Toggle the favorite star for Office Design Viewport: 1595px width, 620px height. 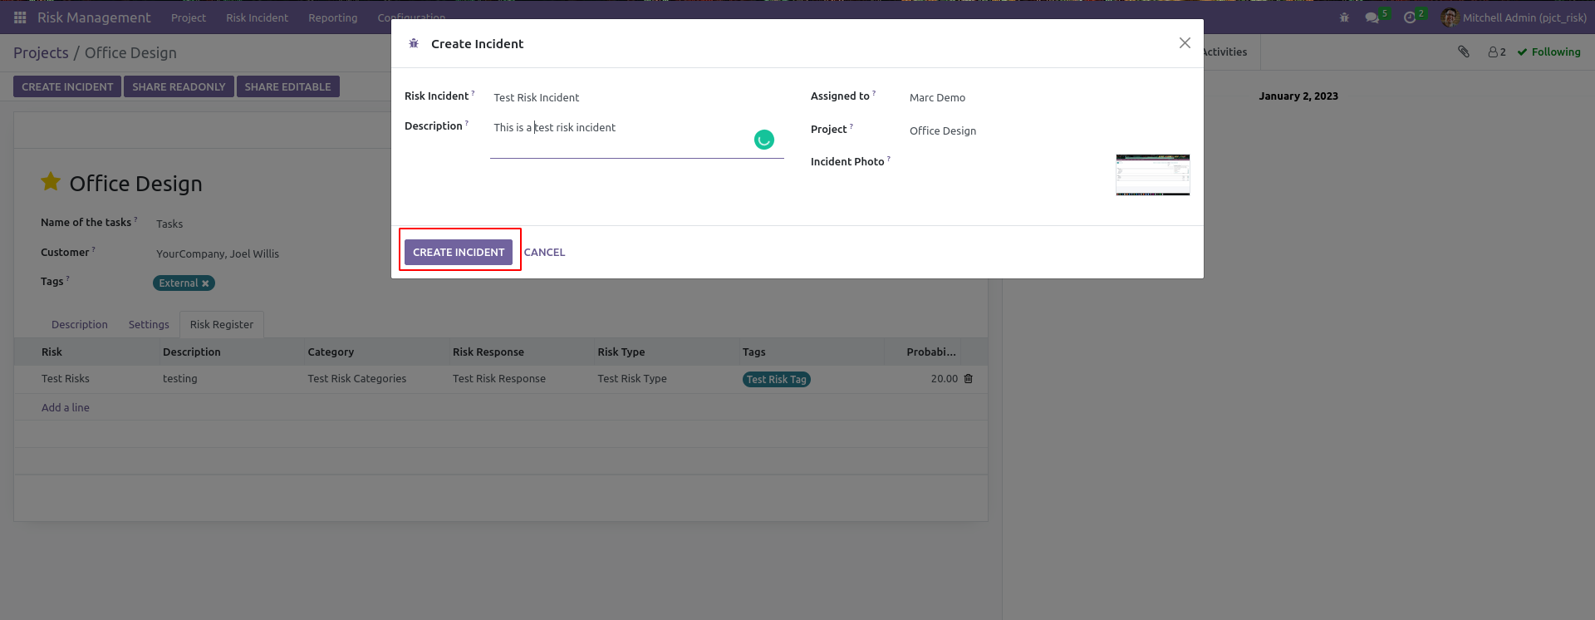51,182
